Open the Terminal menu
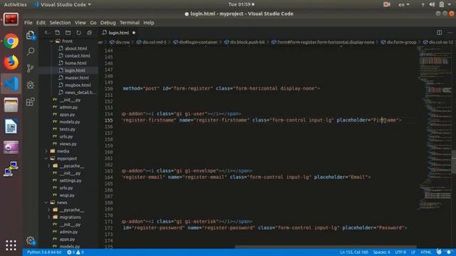 130,23
